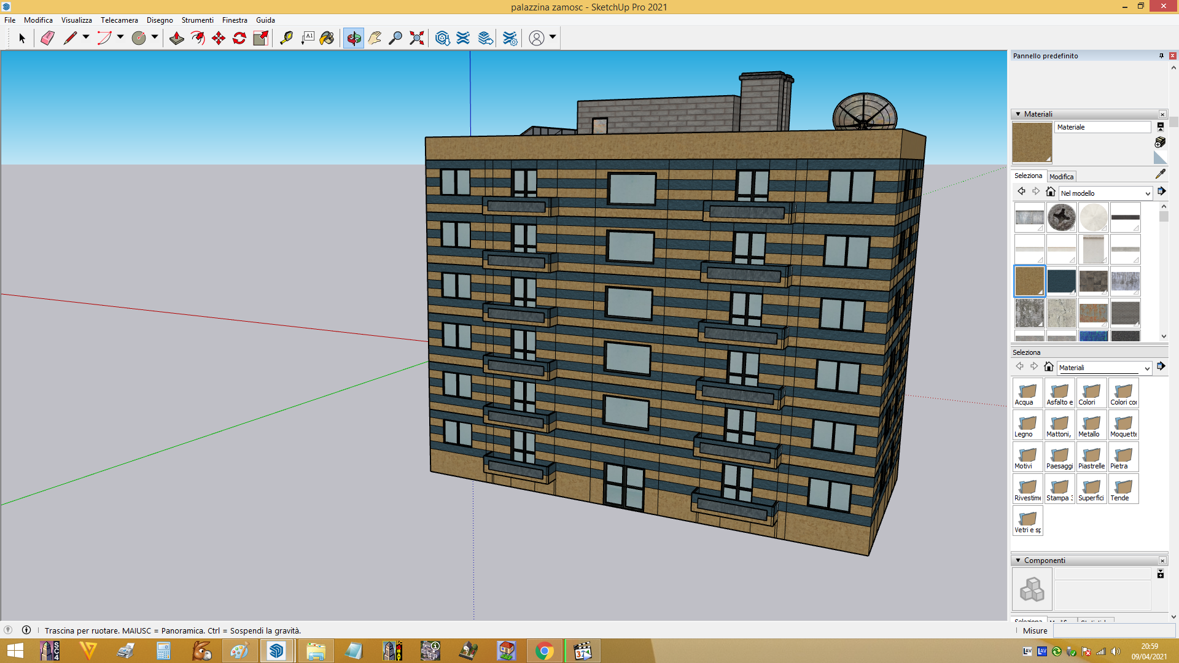
Task: Select the dark blue material swatch
Action: 1061,281
